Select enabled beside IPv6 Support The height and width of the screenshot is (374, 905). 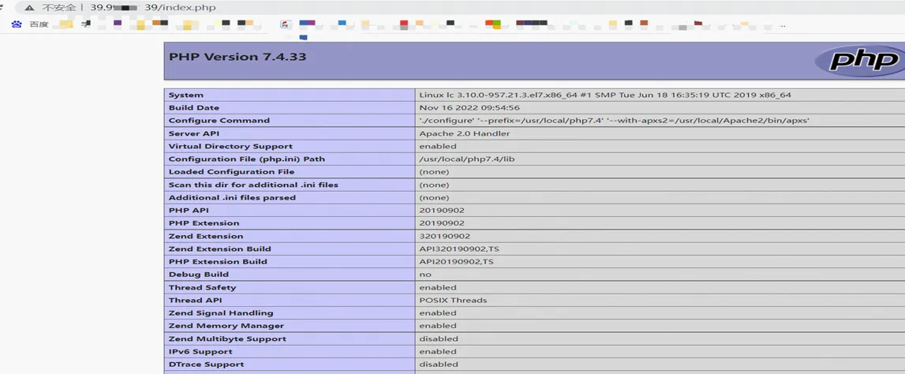coord(437,352)
